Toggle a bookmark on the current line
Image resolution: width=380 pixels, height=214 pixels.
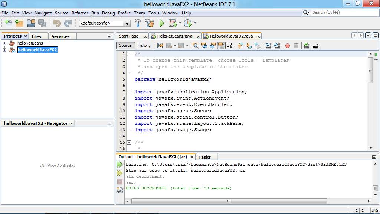258,46
